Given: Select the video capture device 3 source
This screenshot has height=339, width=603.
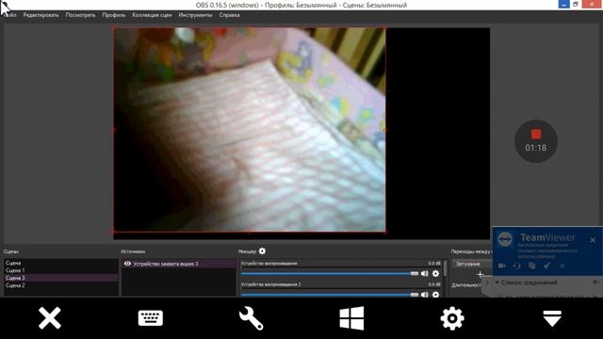Looking at the screenshot, I should (x=178, y=264).
